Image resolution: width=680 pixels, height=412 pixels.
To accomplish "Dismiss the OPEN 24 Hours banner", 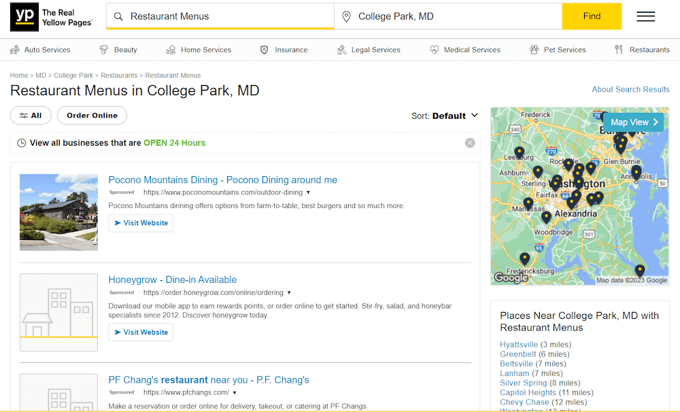I will tap(470, 143).
